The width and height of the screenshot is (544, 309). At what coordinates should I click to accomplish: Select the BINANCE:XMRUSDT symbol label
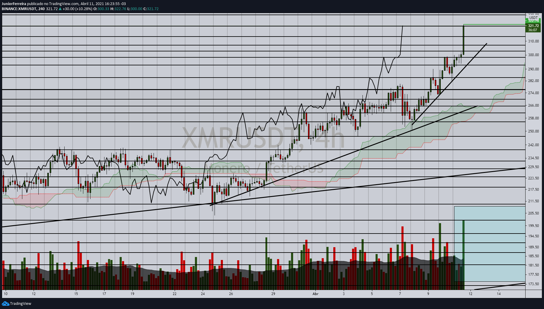click(x=19, y=9)
